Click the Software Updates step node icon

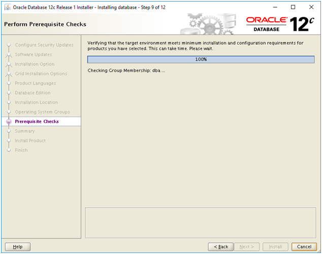(9, 55)
